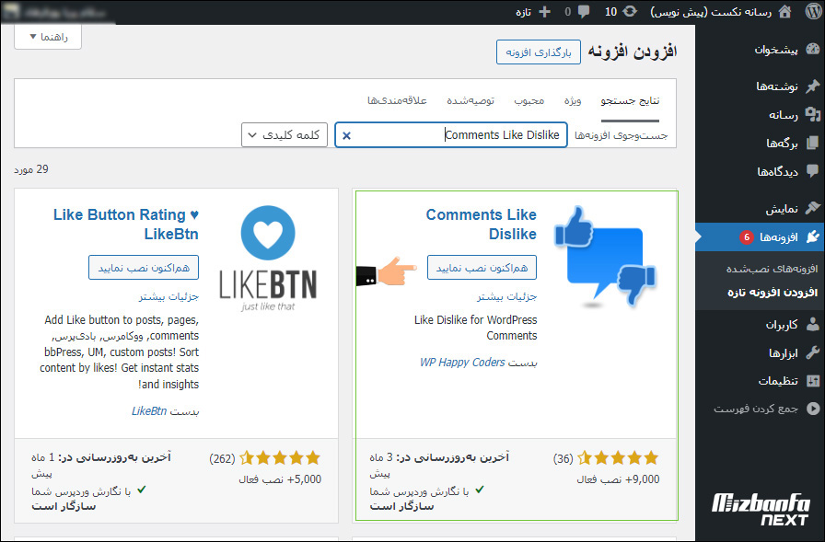Image resolution: width=825 pixels, height=542 pixels.
Task: Open the Like Button Rating LikeBtn title link
Action: pyautogui.click(x=126, y=224)
